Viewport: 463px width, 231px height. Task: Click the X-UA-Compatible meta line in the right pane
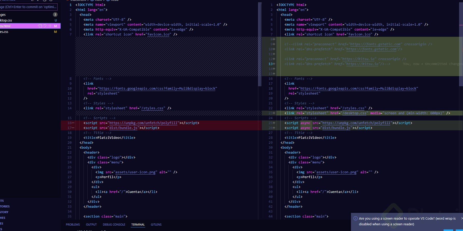click(339, 29)
